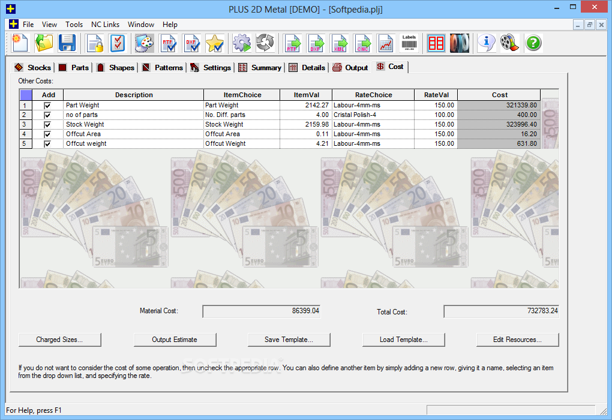The height and width of the screenshot is (420, 612).
Task: Open the chart report icon
Action: pos(386,43)
